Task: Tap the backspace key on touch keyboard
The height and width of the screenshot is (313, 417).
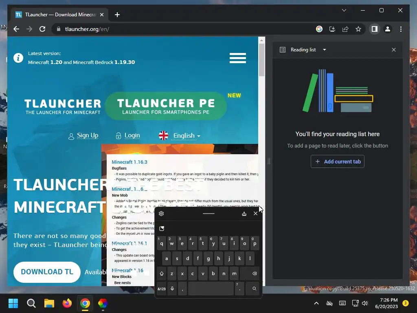Action: click(250, 273)
